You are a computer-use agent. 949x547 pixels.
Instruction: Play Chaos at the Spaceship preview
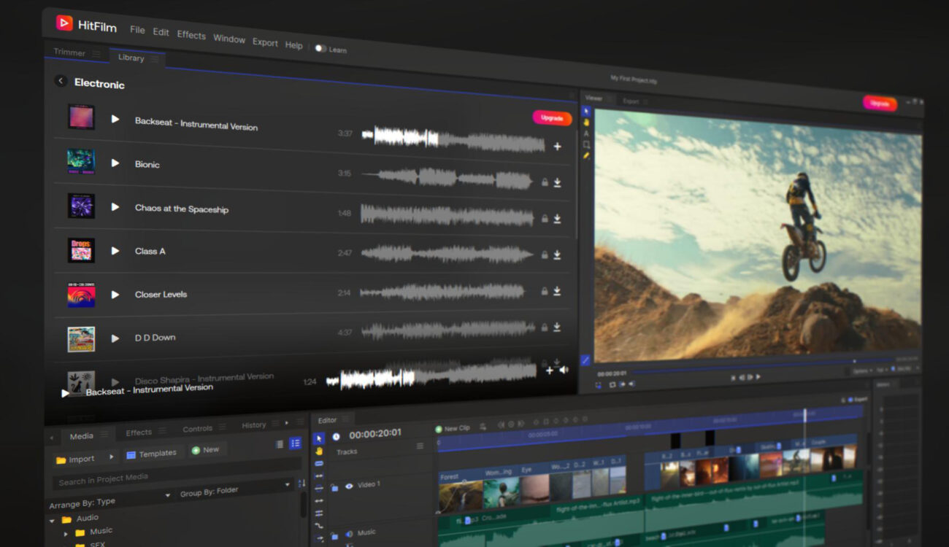point(115,206)
